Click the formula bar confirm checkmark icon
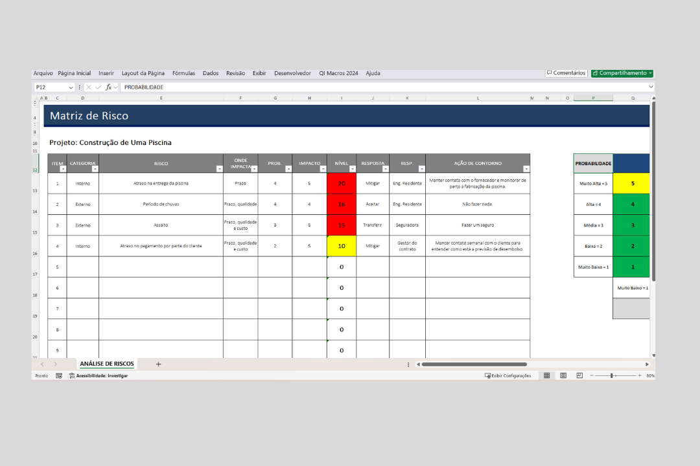 click(99, 87)
